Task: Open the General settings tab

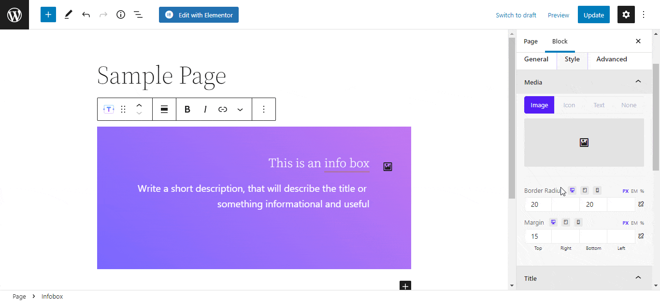Action: [x=536, y=59]
